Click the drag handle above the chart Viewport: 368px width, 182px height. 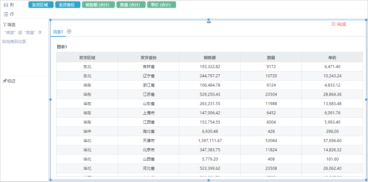pos(208,22)
